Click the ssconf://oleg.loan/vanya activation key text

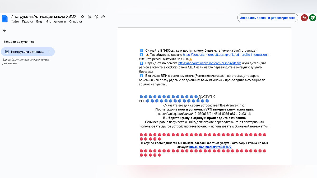tap(204, 114)
